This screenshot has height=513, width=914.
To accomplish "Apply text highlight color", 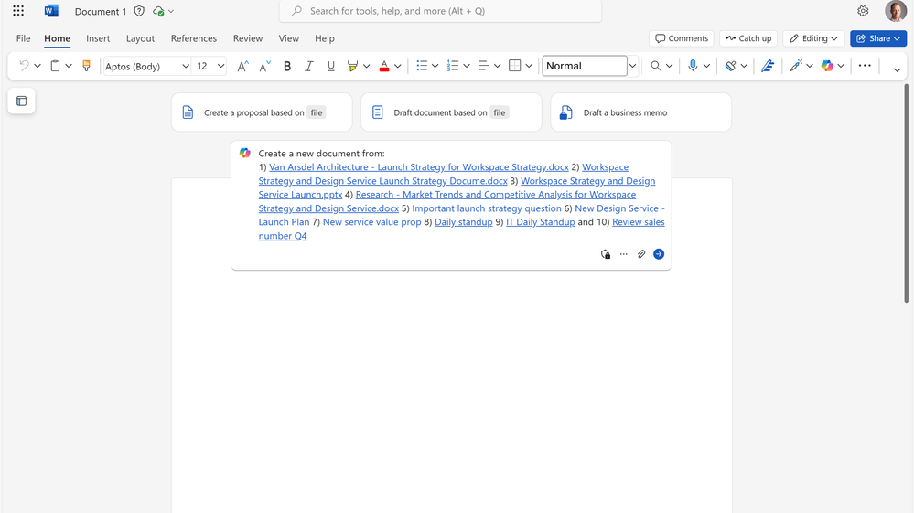I will pos(352,66).
